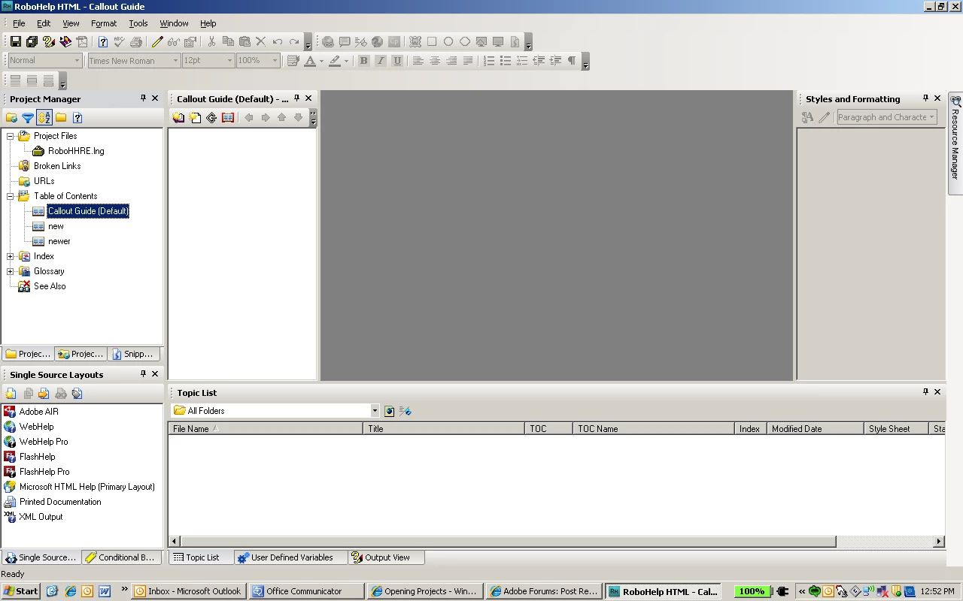Click the new layout icon in Single Source Layouts
Viewport: 963px width, 601px height.
tap(11, 394)
